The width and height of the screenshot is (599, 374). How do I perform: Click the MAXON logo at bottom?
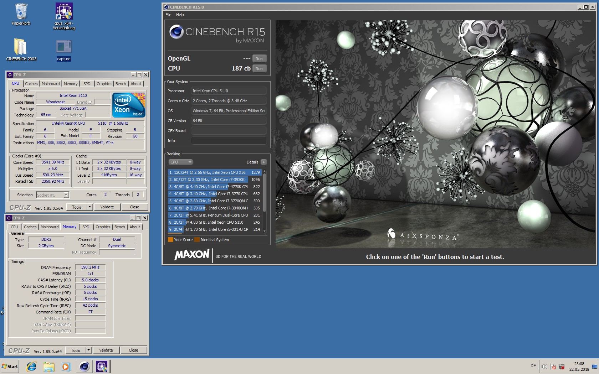192,255
